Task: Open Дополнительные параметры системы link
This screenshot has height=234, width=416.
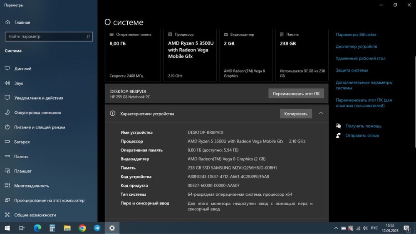Action: [x=364, y=85]
